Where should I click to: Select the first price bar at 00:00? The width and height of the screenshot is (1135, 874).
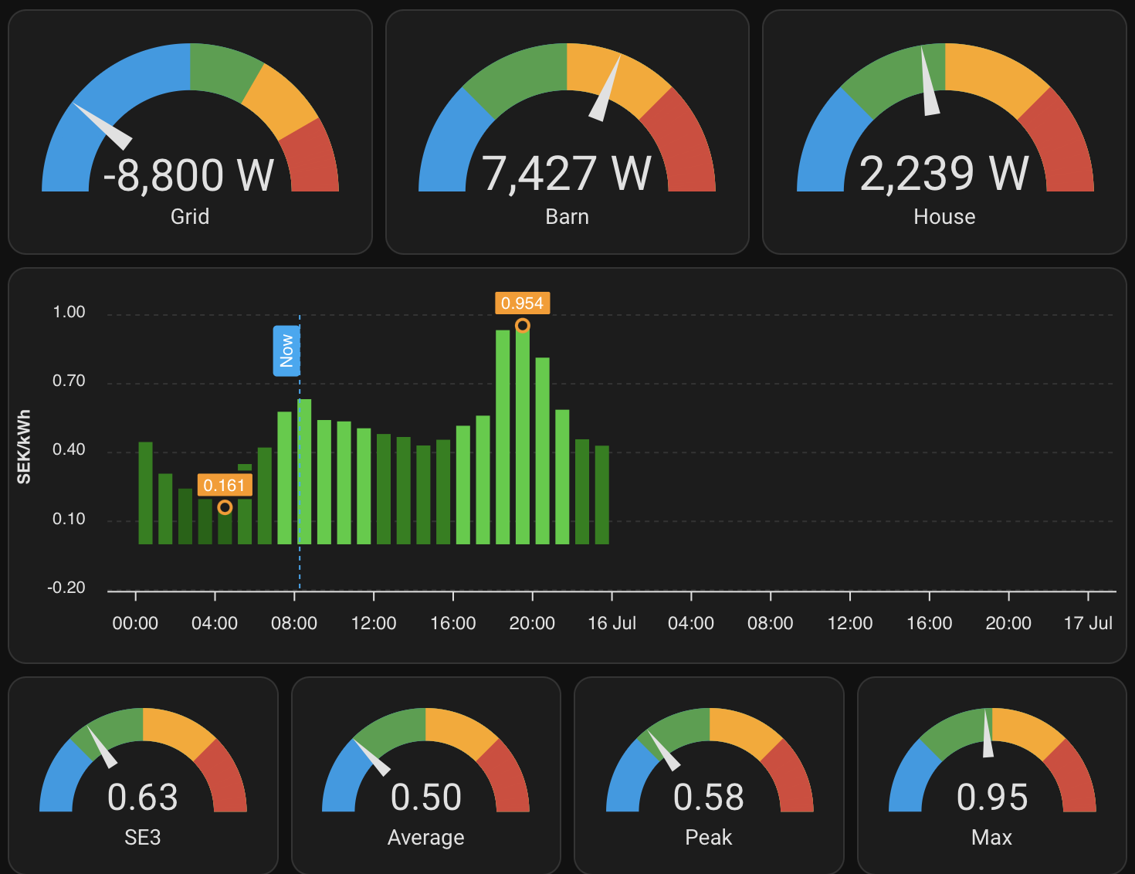(x=145, y=493)
